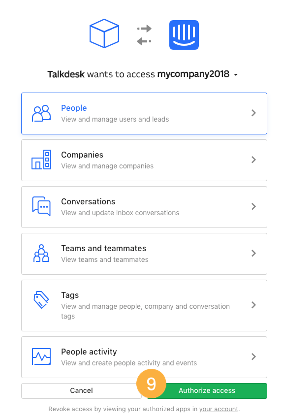Click the Talkdesk cube logo icon
This screenshot has width=283, height=420.
(104, 33)
